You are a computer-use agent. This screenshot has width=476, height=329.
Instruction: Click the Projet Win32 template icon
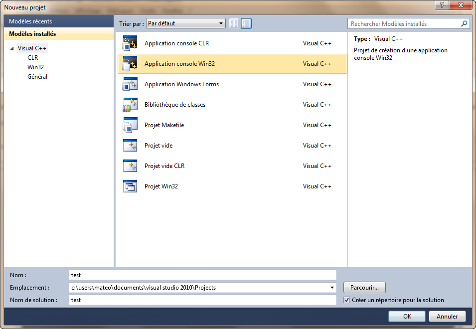click(130, 186)
